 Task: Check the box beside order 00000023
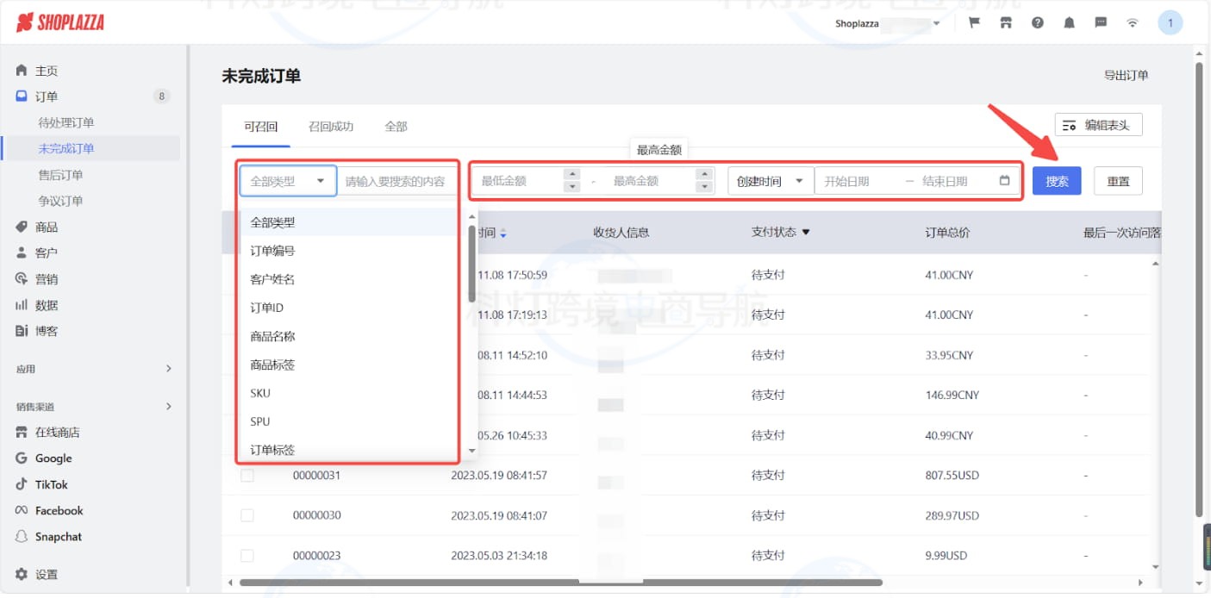[x=247, y=556]
